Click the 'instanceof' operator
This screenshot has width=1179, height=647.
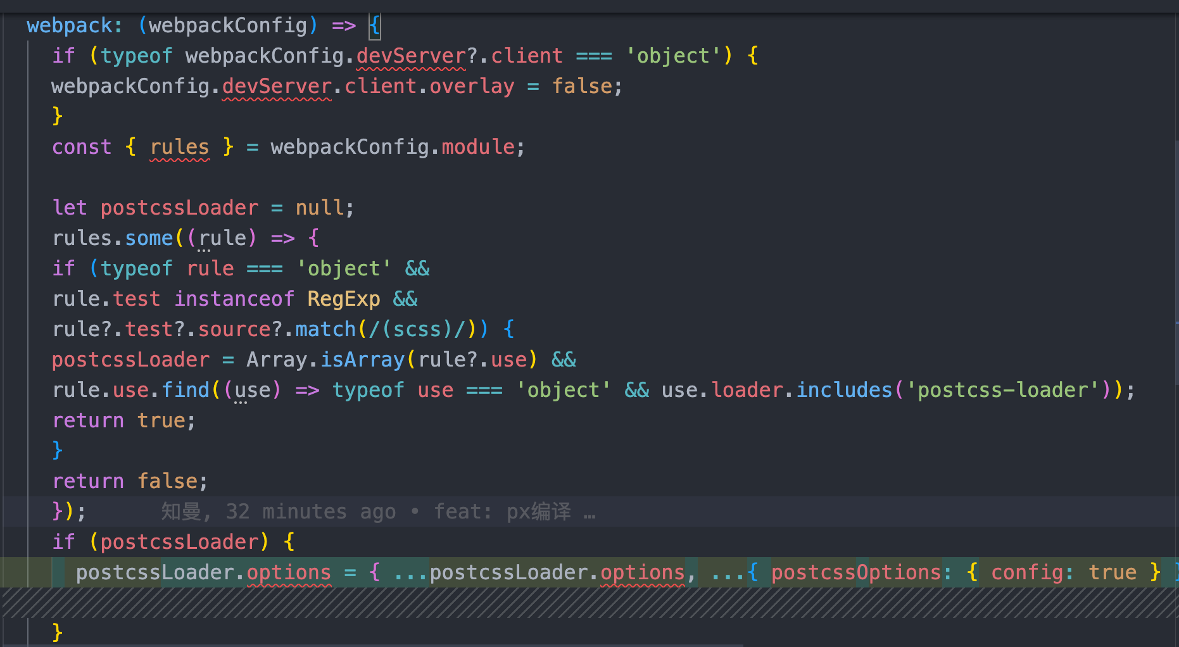pos(234,299)
